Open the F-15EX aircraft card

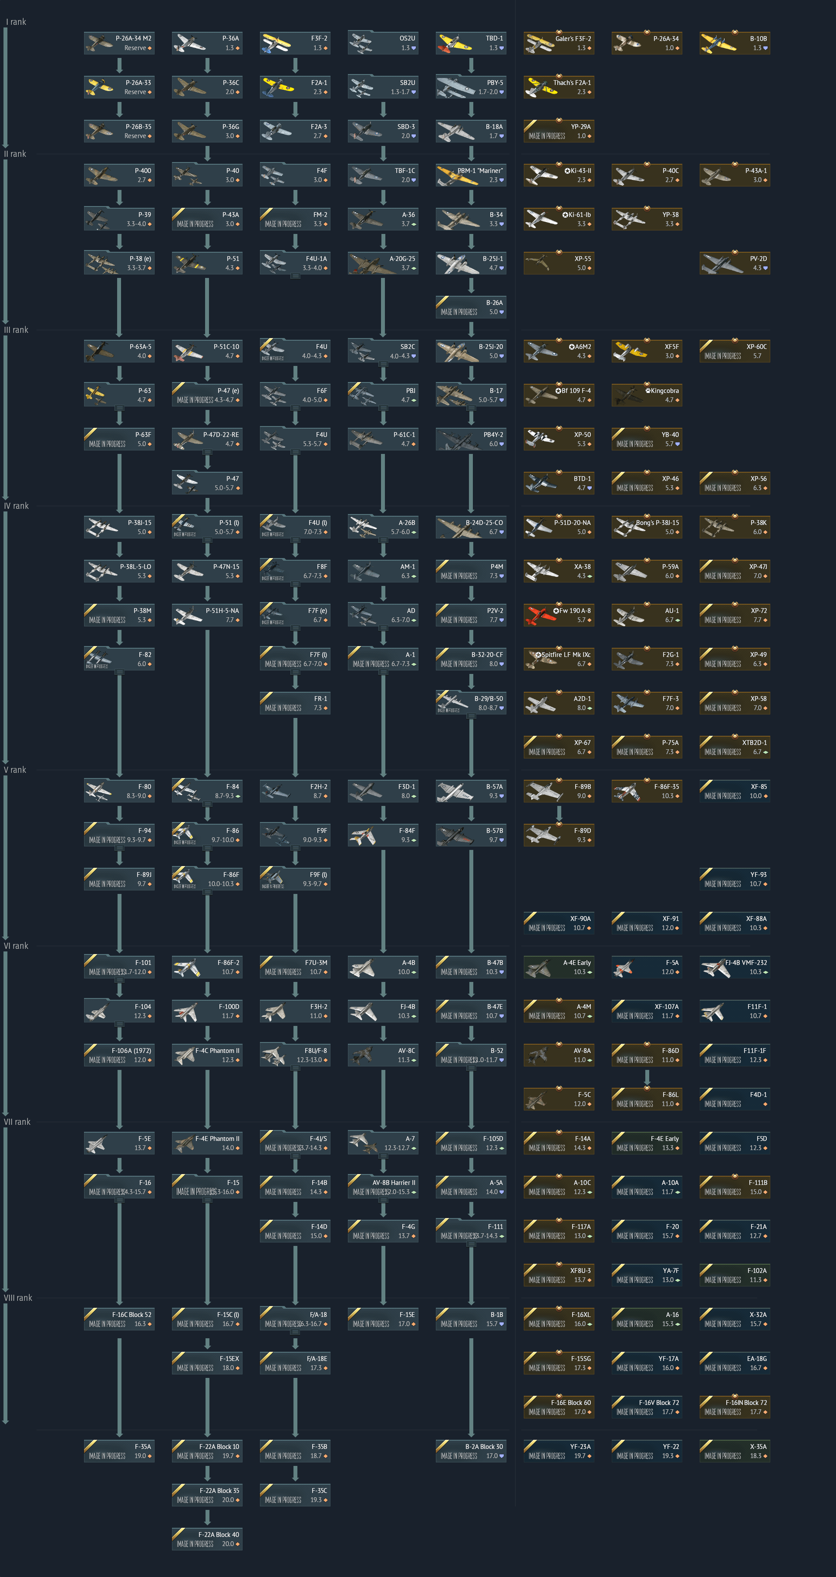pos(207,1364)
